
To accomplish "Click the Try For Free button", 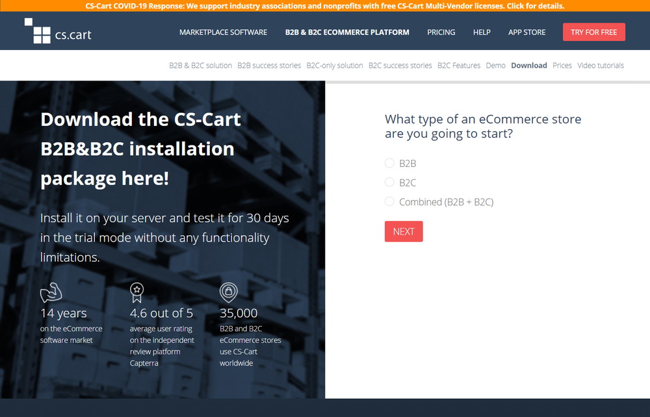I will click(593, 32).
